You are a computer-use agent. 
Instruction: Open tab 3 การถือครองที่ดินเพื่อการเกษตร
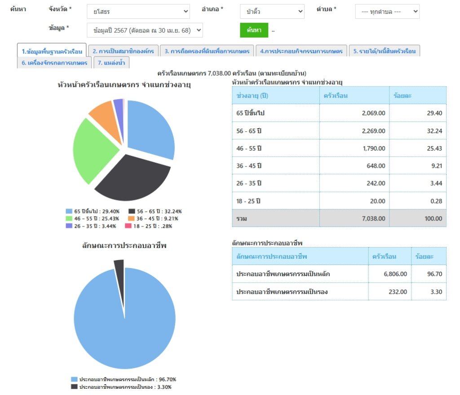pyautogui.click(x=207, y=51)
